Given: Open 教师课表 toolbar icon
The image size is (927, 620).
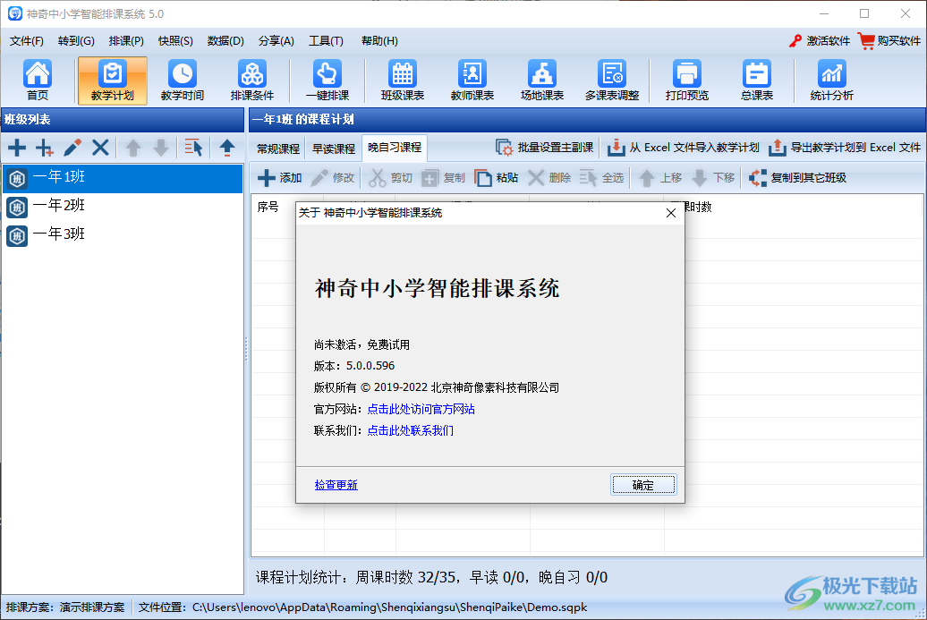Looking at the screenshot, I should (x=472, y=80).
